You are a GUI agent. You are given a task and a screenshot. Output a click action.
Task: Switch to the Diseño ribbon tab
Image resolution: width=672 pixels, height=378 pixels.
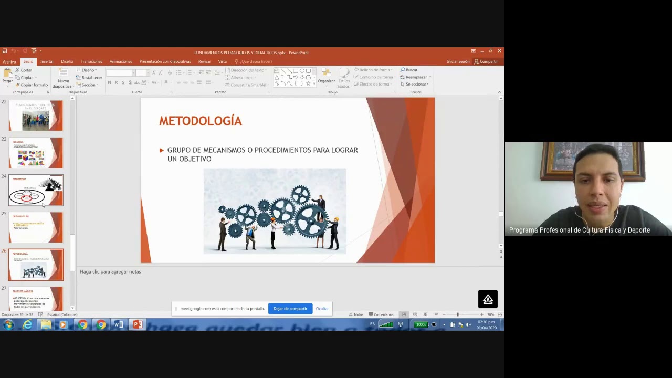click(67, 61)
